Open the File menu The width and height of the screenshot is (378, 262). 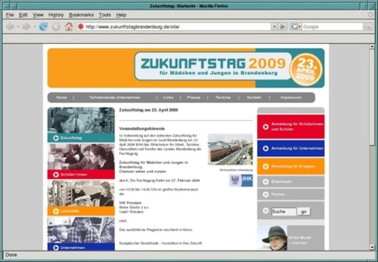pyautogui.click(x=10, y=15)
